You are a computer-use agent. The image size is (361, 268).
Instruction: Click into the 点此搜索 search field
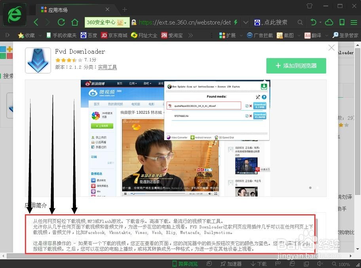tap(275, 22)
